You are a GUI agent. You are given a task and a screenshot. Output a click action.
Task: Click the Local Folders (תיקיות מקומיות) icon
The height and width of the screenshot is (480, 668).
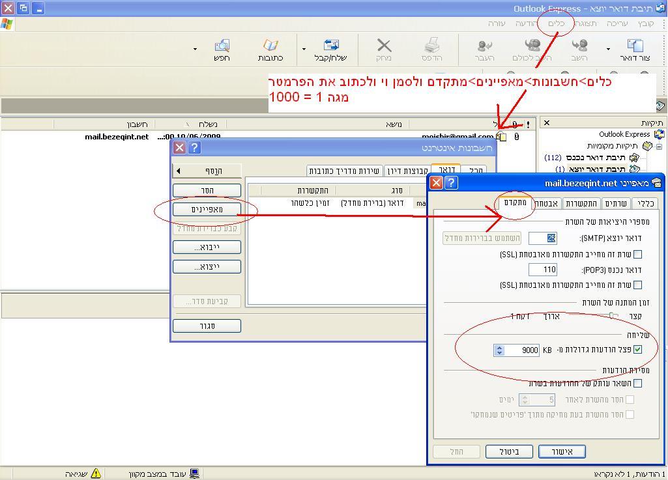pos(647,146)
